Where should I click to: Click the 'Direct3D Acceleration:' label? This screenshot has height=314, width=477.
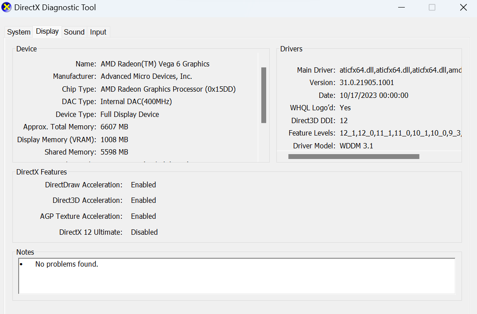click(88, 201)
